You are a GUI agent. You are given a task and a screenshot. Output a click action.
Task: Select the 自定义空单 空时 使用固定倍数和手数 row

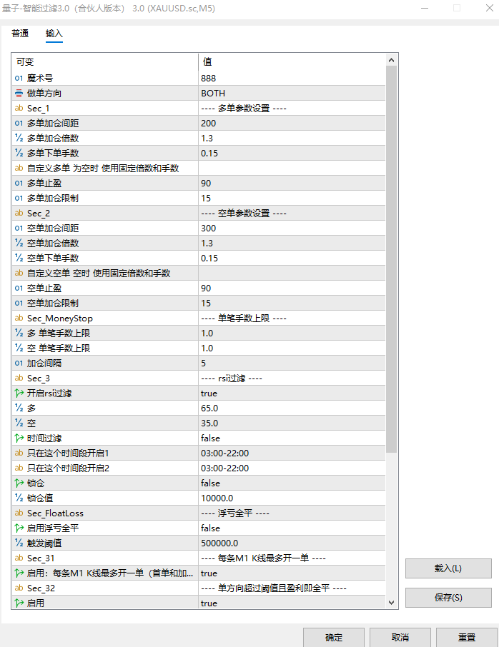point(199,274)
